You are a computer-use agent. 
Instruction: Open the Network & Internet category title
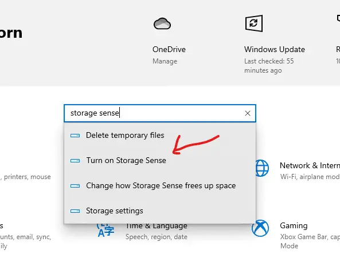tap(310, 166)
